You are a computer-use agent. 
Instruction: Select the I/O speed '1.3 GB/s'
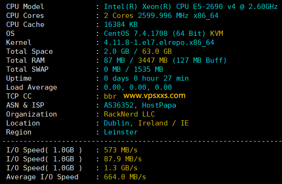(x=120, y=168)
